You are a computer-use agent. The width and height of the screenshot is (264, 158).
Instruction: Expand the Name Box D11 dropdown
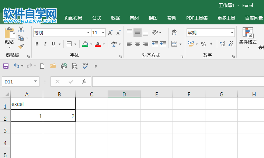(35, 82)
